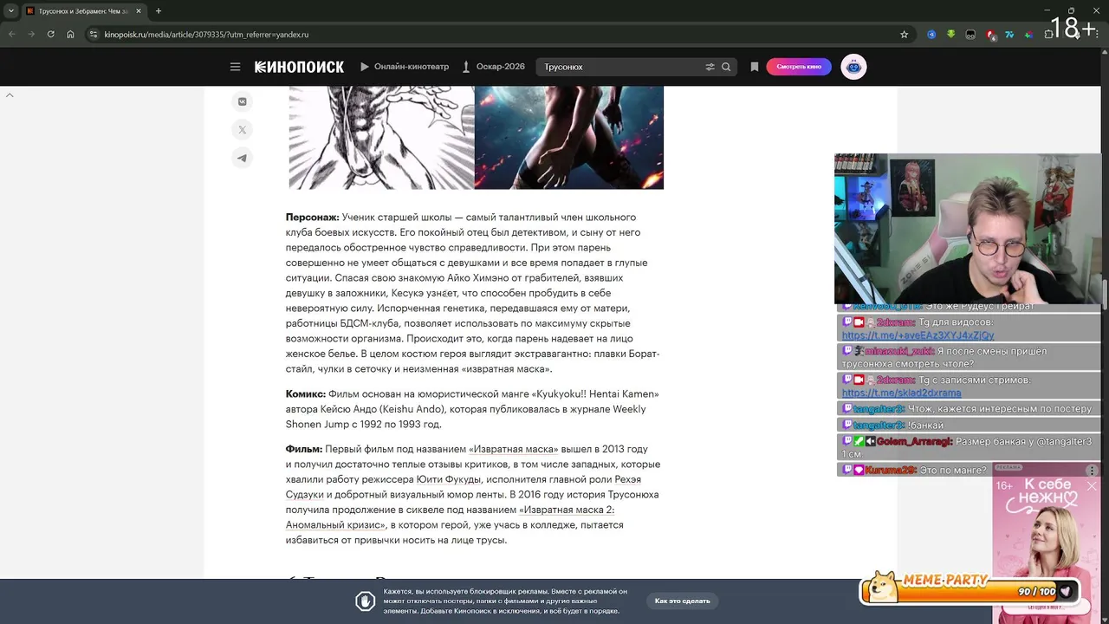Click the Goiem_Arraragi username in chat
Screen dimensions: 1109x624
pyautogui.click(x=914, y=441)
